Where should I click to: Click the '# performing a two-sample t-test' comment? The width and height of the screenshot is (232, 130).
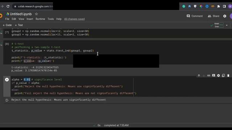36,47
